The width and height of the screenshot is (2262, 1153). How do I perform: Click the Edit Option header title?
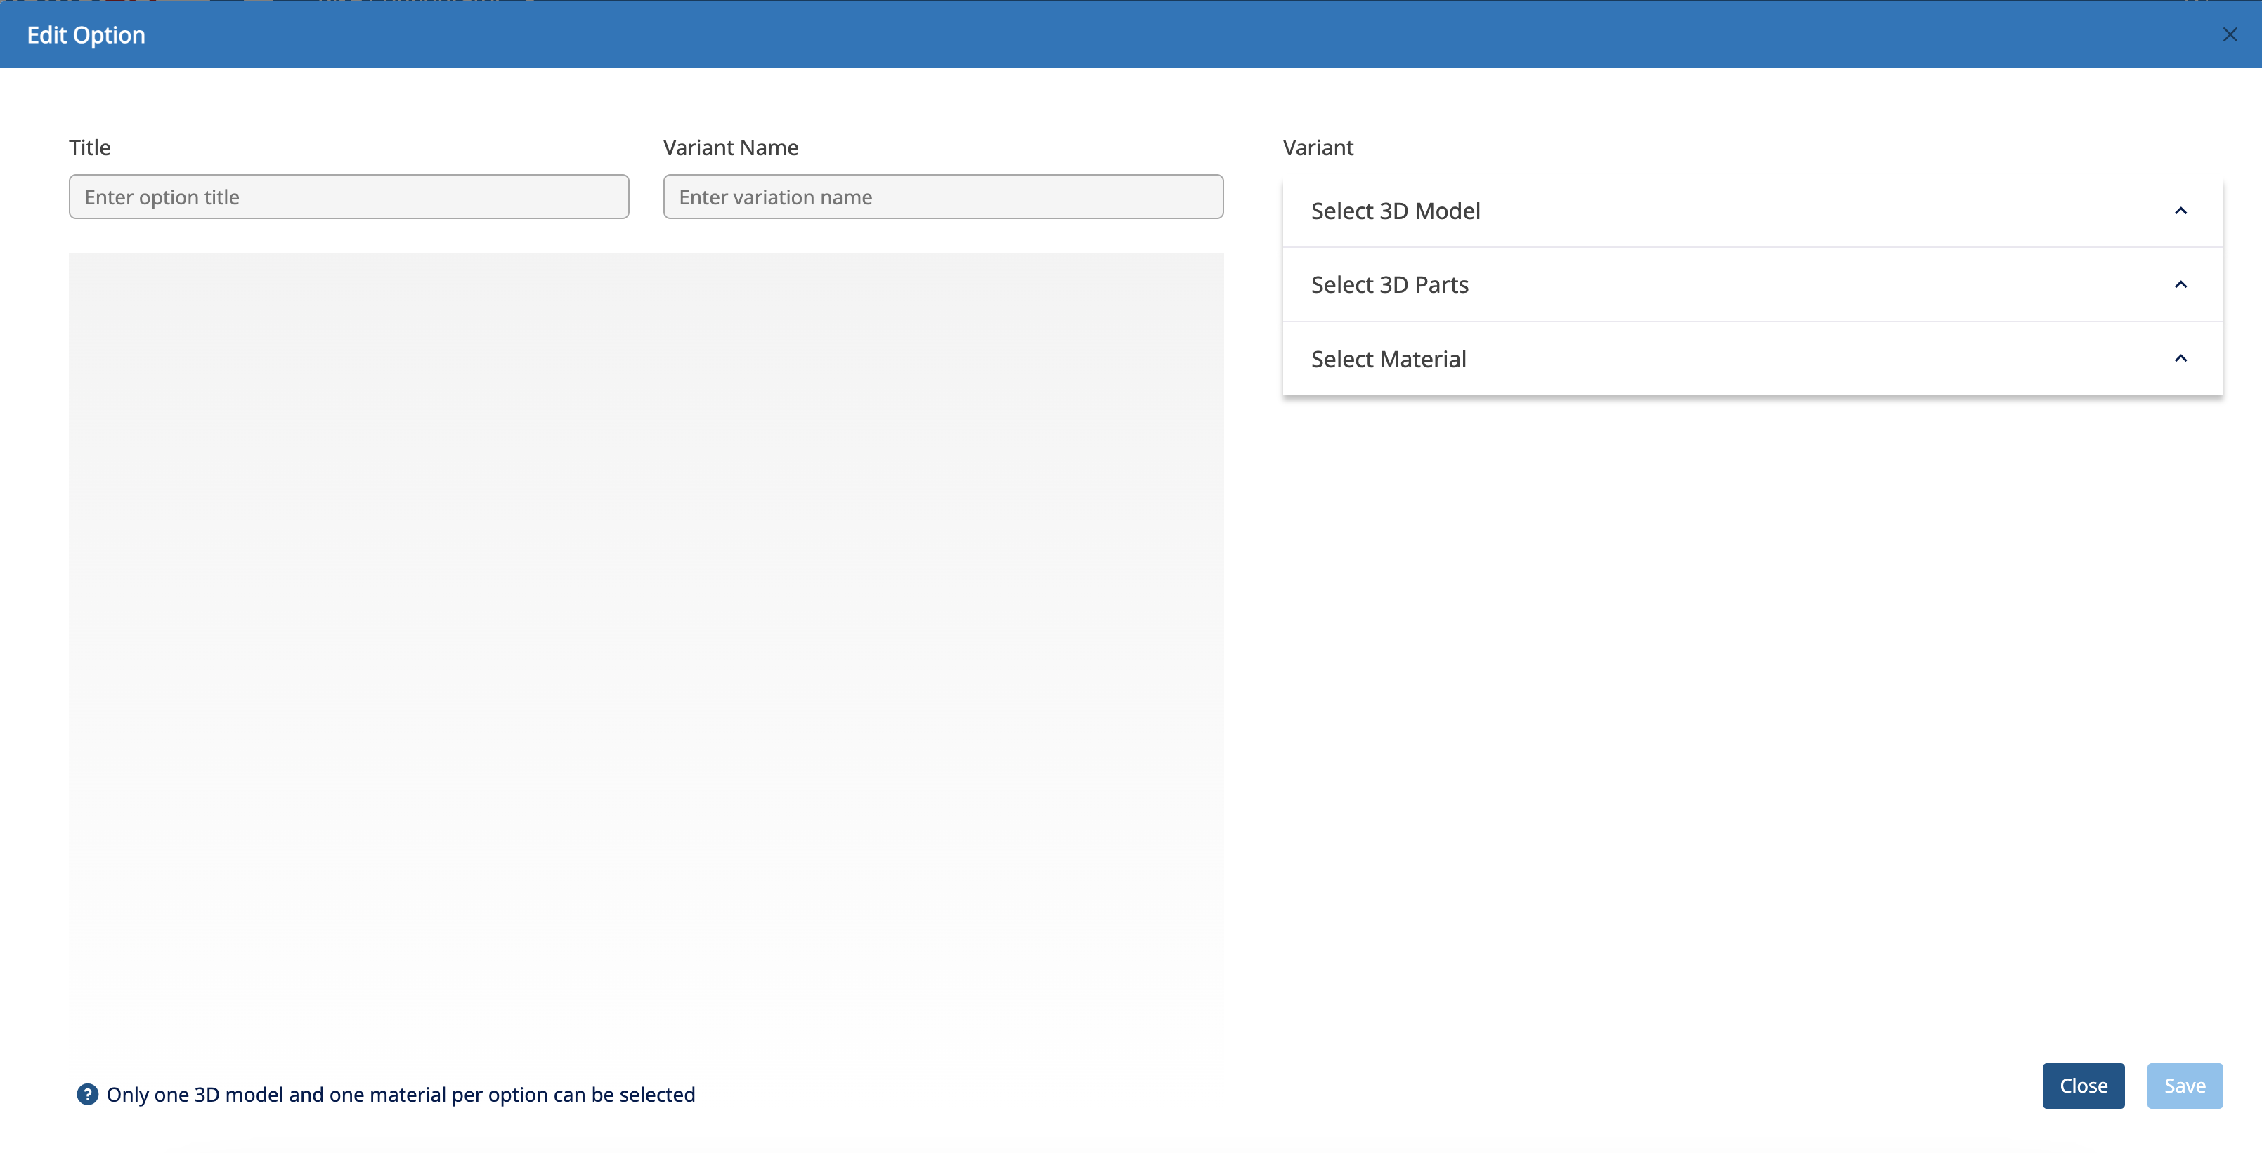point(86,35)
